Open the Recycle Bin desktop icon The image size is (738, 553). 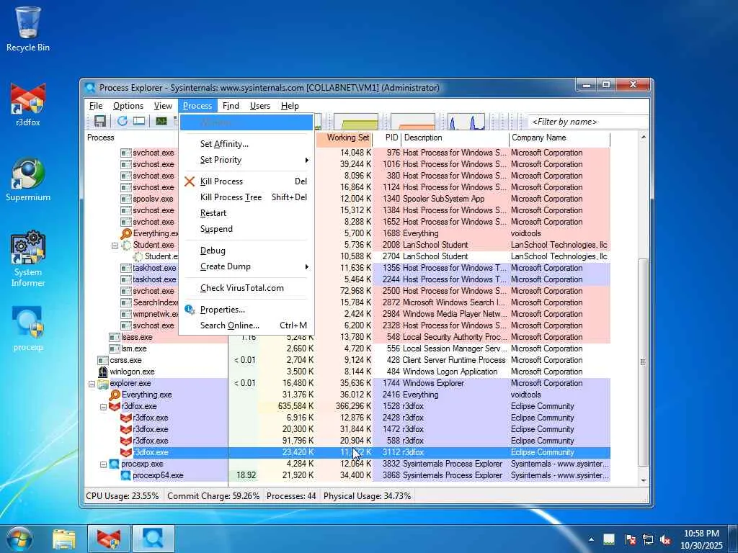[28, 29]
